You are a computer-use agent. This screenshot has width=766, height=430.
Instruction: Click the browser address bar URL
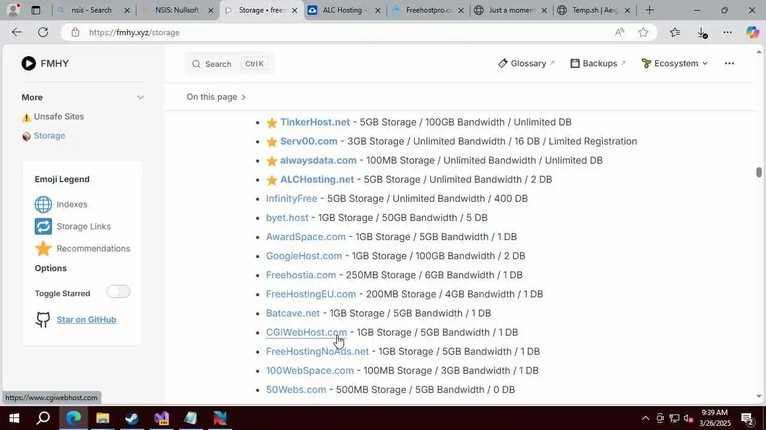point(134,32)
